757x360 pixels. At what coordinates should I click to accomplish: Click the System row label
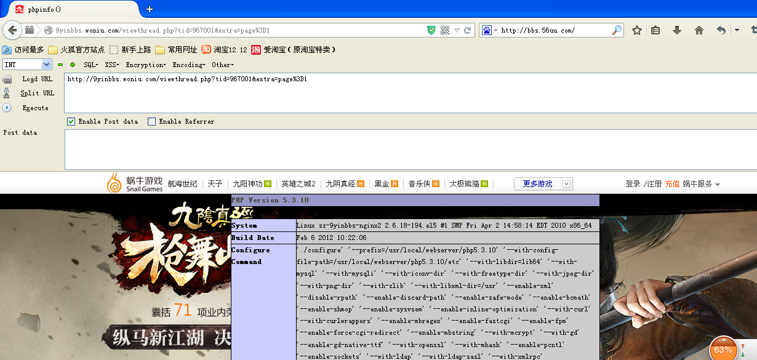[x=263, y=226]
